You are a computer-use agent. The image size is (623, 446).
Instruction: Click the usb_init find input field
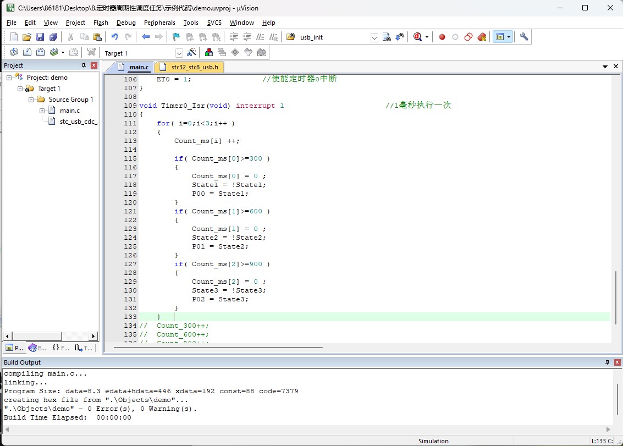coord(334,37)
